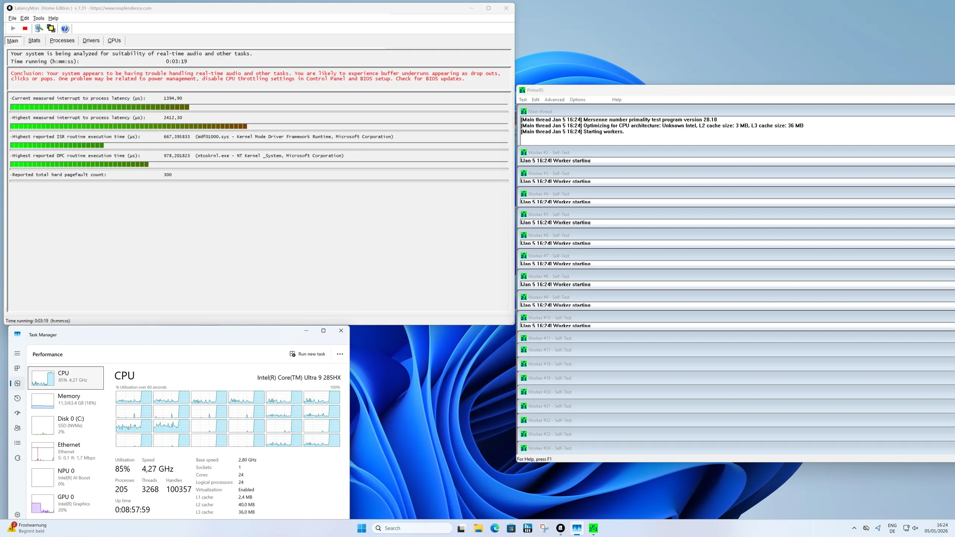Switch to the Drivers tab
Image resolution: width=955 pixels, height=537 pixels.
91,40
